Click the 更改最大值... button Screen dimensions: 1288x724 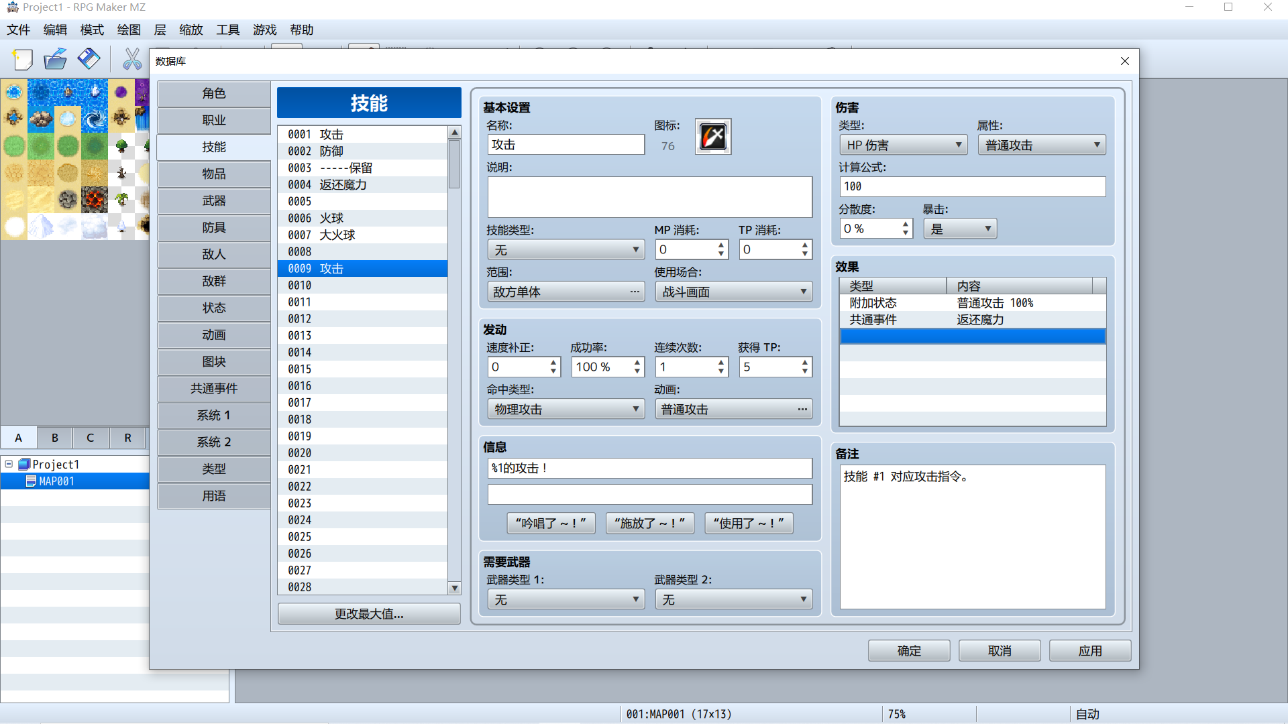369,614
